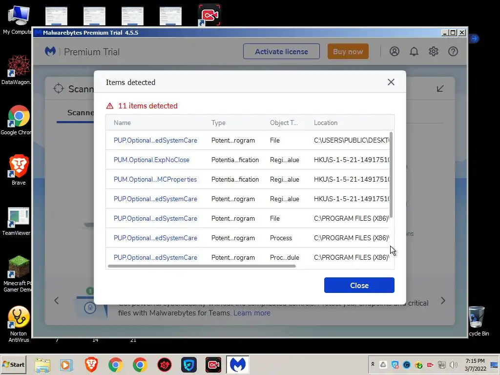Sort detections by Object Type column
The height and width of the screenshot is (375, 500).
click(284, 123)
